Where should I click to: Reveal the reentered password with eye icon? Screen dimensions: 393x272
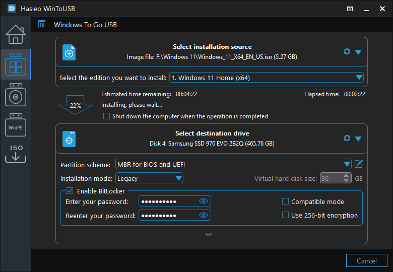click(x=204, y=216)
